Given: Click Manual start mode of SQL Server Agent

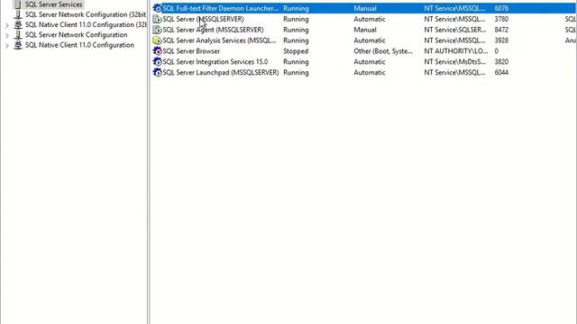Looking at the screenshot, I should pyautogui.click(x=365, y=30).
